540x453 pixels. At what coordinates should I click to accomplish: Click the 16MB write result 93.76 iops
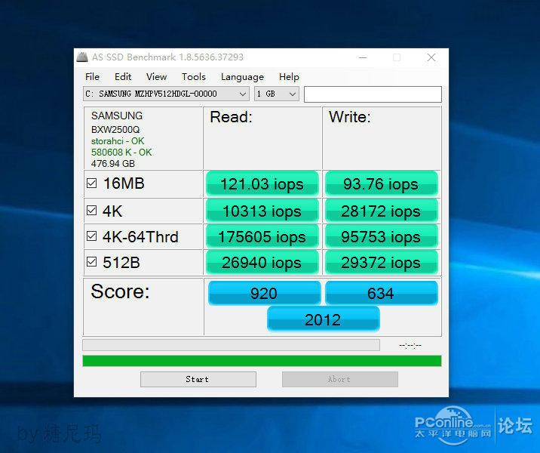click(x=381, y=183)
